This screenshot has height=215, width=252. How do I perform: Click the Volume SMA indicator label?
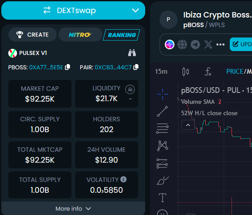(x=198, y=102)
